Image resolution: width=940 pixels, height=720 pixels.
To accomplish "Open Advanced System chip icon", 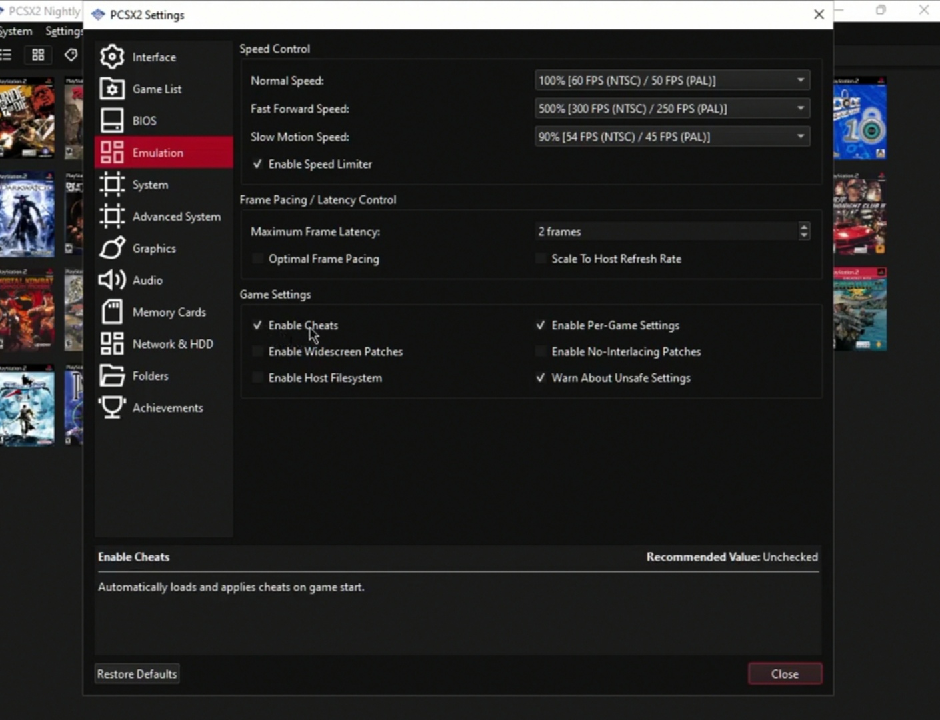I will click(112, 217).
